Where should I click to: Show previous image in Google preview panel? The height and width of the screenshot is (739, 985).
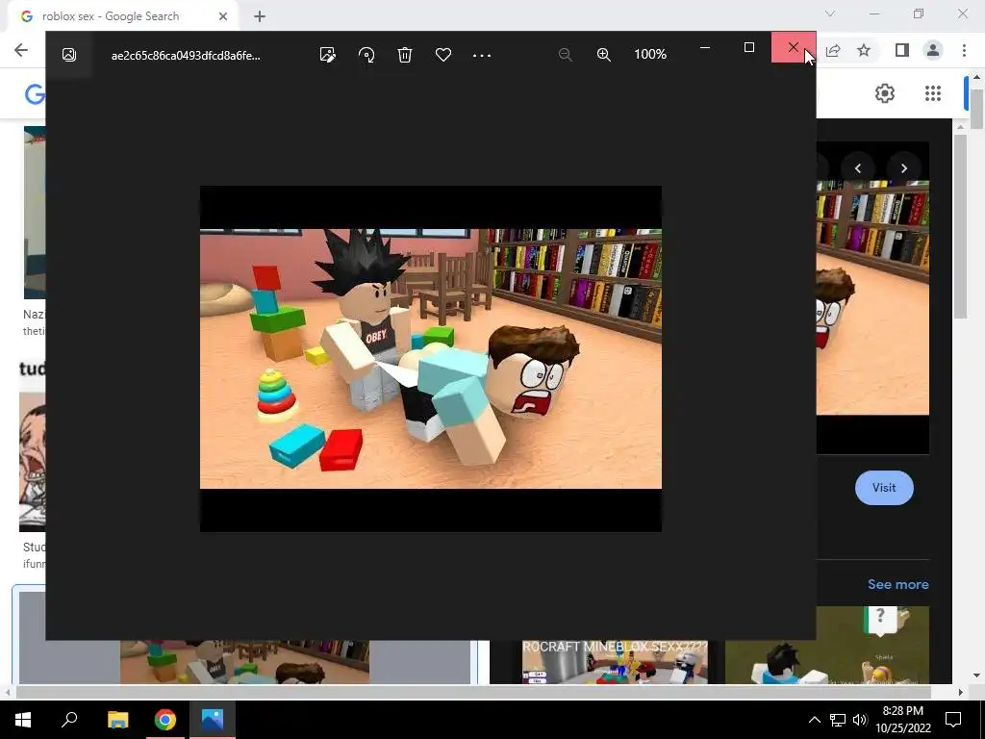tap(857, 168)
